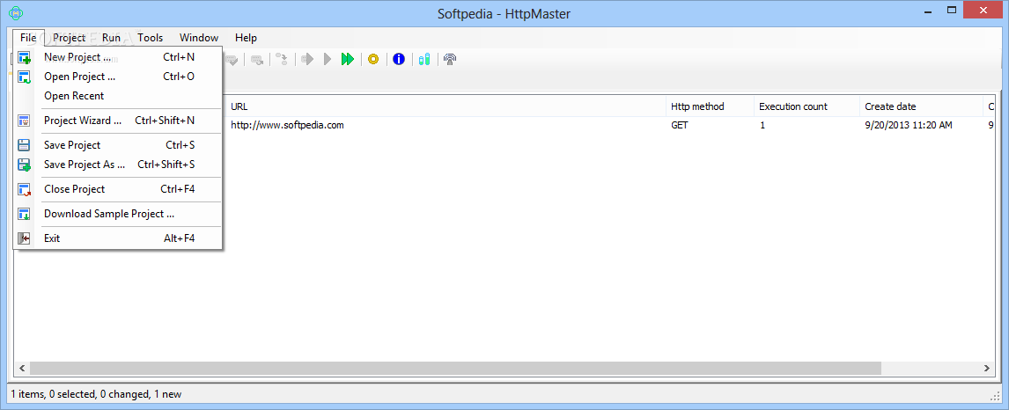Open the Window menu
This screenshot has width=1009, height=410.
199,37
